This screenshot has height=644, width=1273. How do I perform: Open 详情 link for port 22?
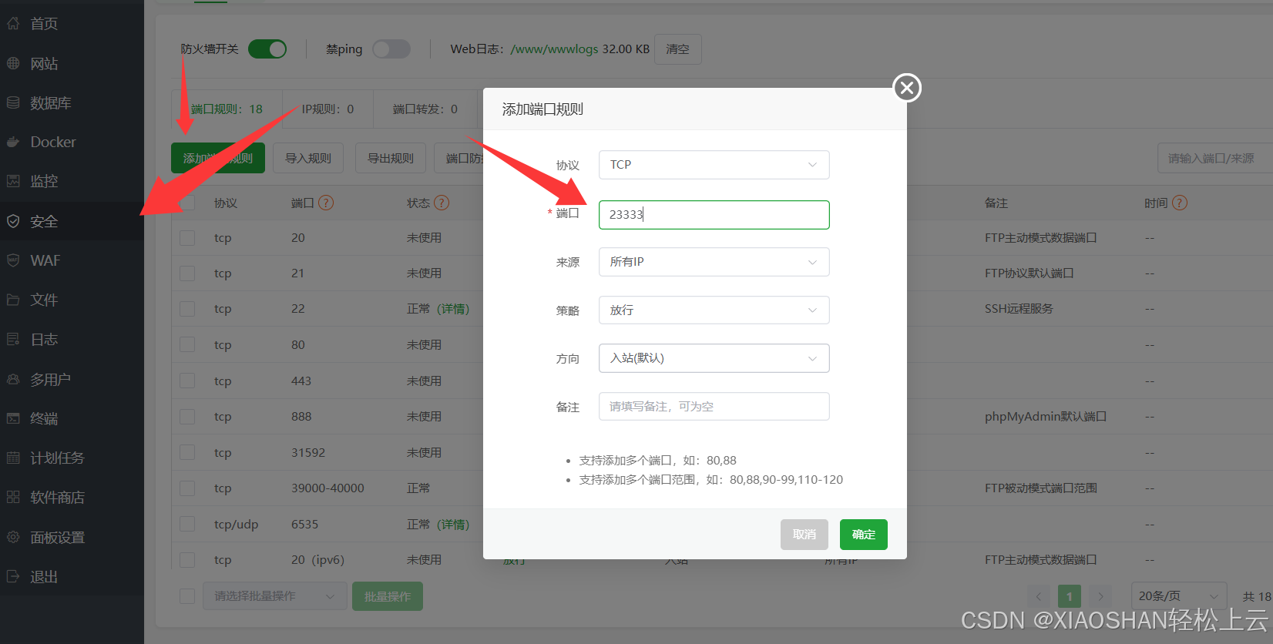point(453,309)
